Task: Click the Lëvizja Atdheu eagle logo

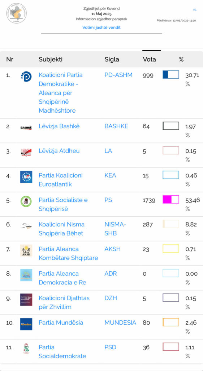Action: coord(26,153)
